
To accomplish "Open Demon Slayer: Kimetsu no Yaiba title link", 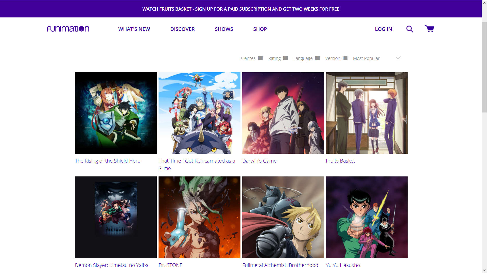I will coord(112,265).
